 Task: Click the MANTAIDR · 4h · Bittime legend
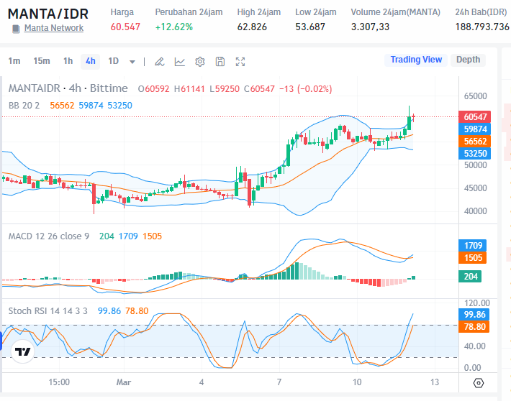[68, 88]
